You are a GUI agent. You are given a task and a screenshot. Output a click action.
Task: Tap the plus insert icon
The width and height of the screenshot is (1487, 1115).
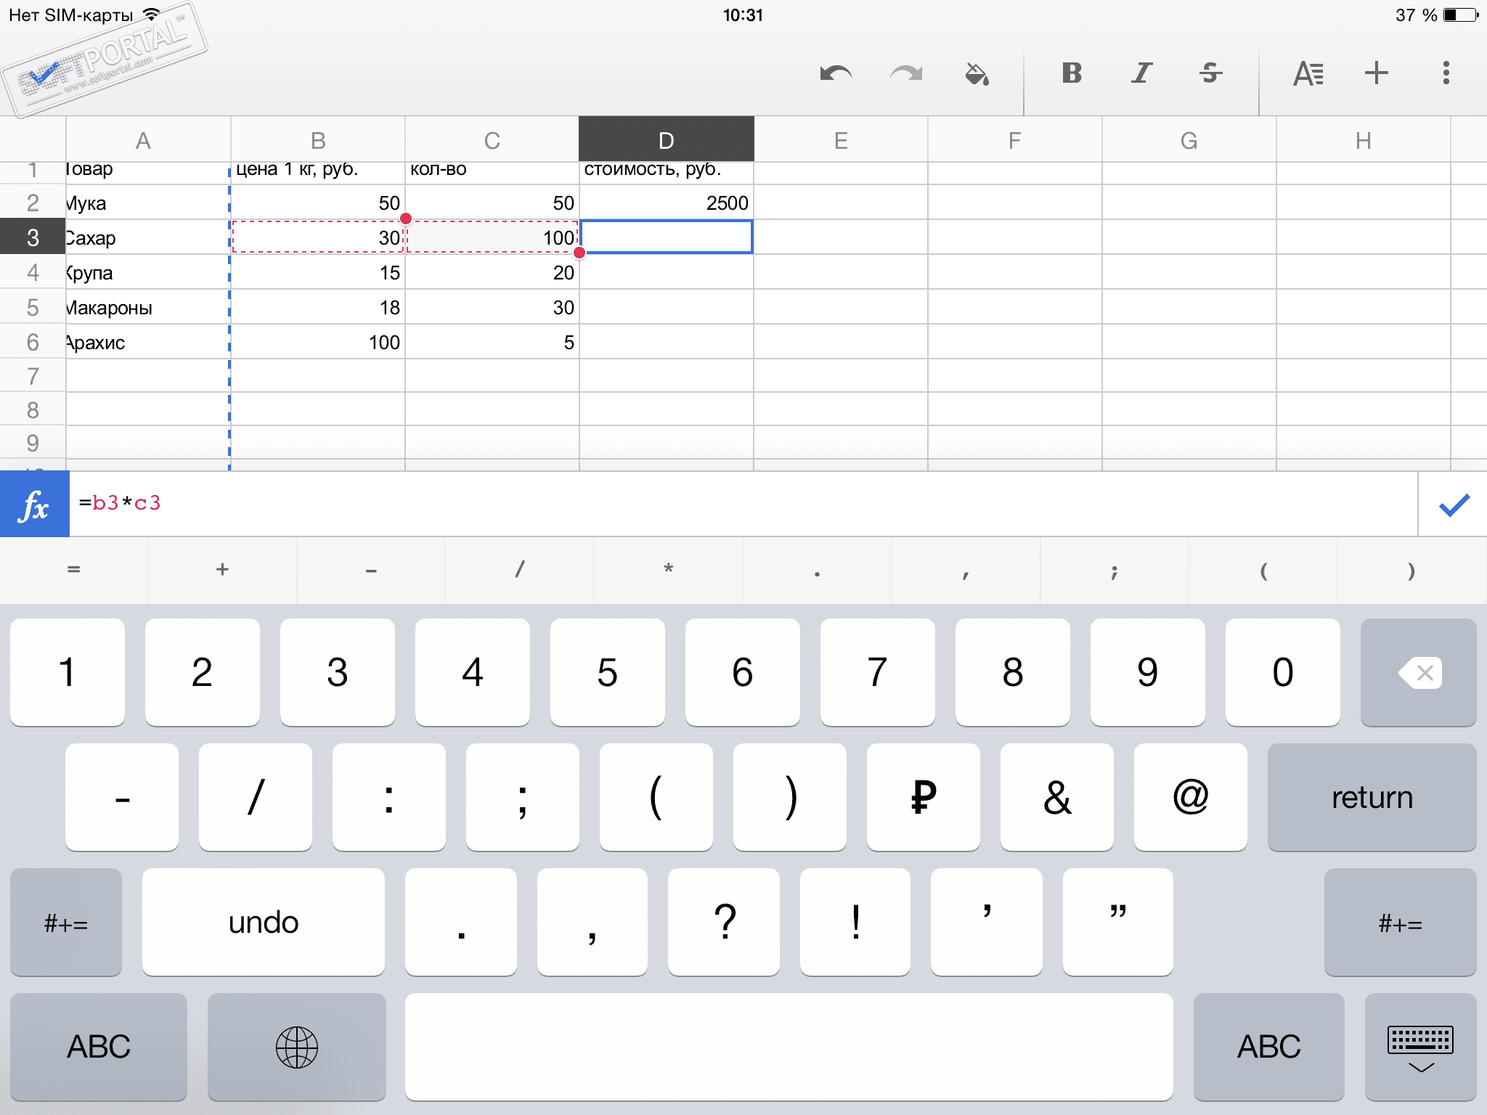[1376, 73]
